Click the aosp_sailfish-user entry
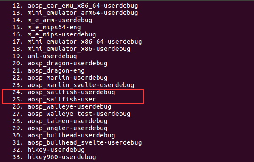This screenshot has width=254, height=162. 62,99
